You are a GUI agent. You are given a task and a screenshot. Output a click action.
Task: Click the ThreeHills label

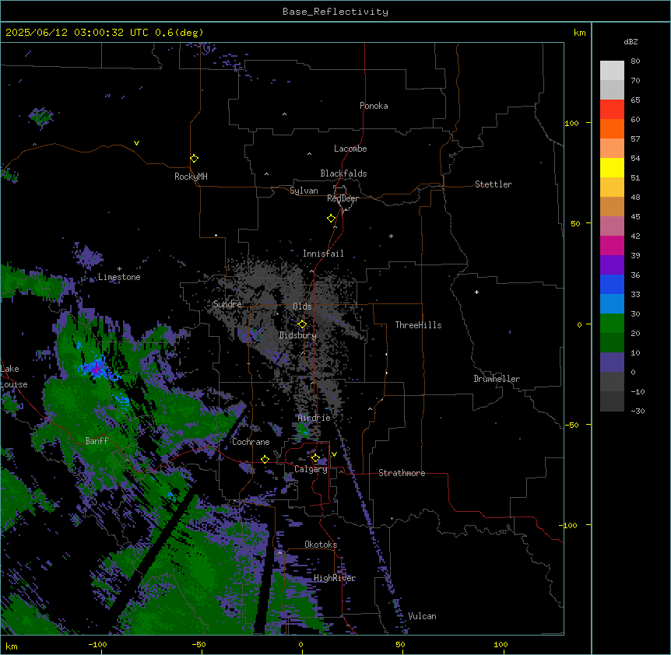(x=418, y=325)
